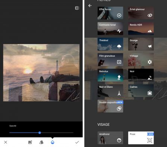Tap the compare before/after icon
Image resolution: width=167 pixels, height=147 pixels.
click(77, 8)
